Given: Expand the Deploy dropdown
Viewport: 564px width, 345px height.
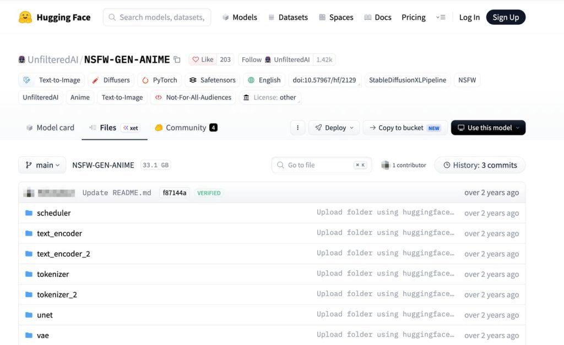Looking at the screenshot, I should pyautogui.click(x=334, y=127).
